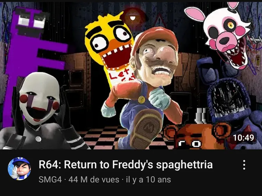Click the gold button on Mario's overalls
262x196 pixels.
141,100
